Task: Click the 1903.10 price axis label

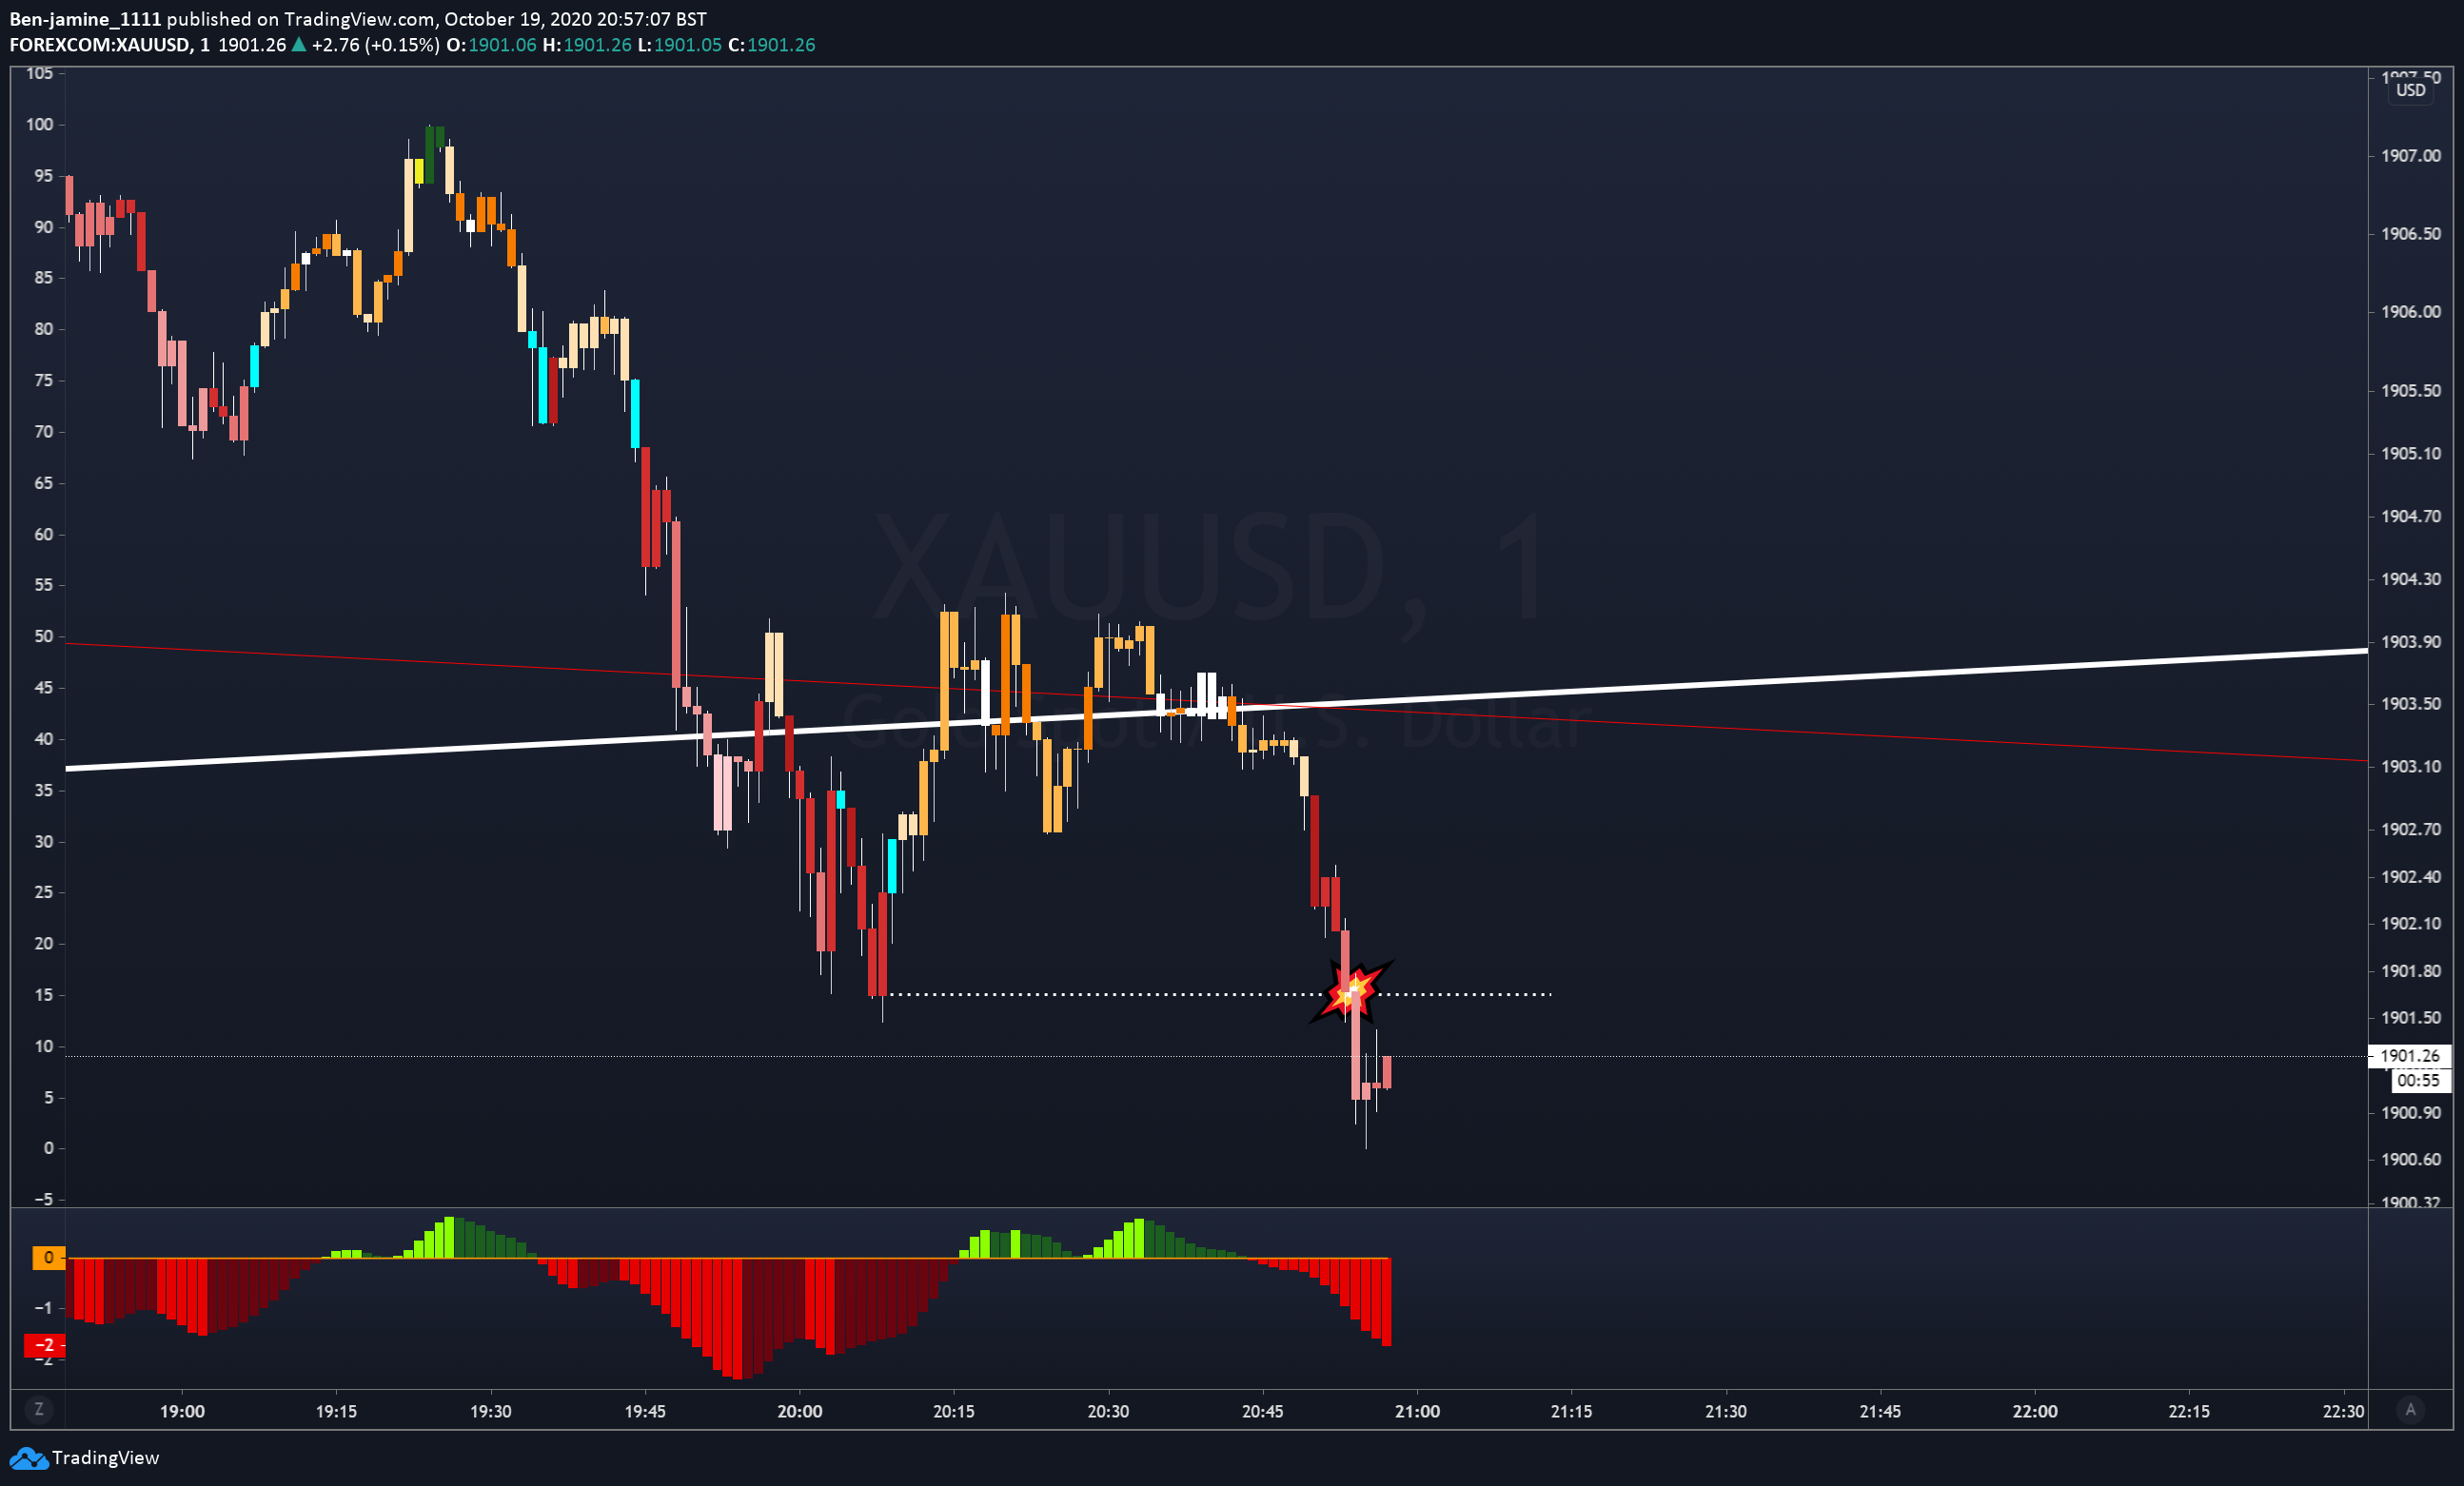Action: click(x=2411, y=767)
